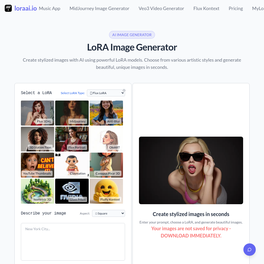Click the sample preview image of blonde woman
This screenshot has height=264, width=264.
point(191,170)
